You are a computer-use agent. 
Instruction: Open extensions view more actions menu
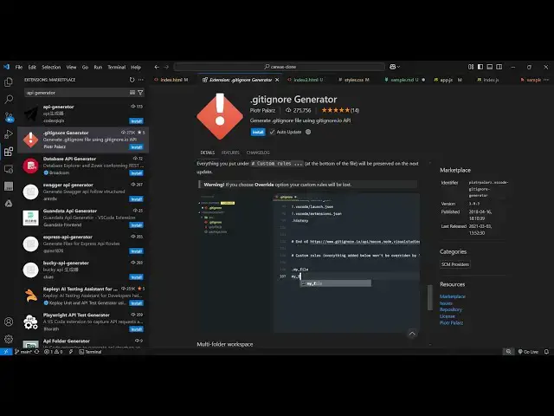pos(141,80)
